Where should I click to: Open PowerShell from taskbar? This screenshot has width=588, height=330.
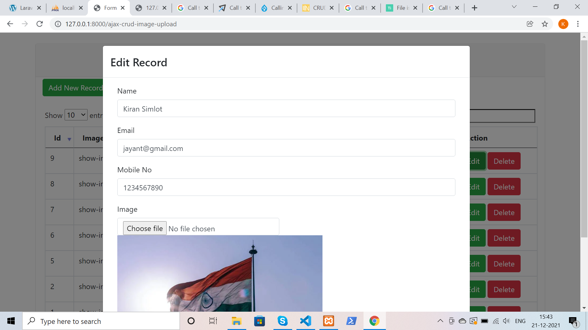tap(351, 321)
